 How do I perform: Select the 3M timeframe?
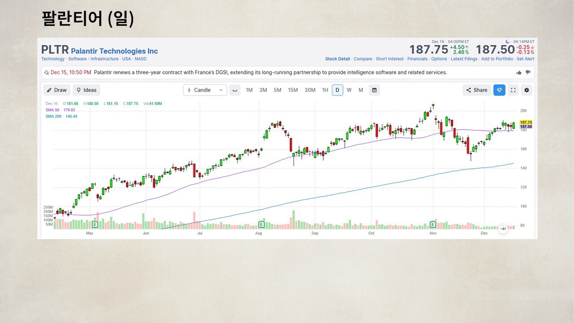[x=263, y=90]
